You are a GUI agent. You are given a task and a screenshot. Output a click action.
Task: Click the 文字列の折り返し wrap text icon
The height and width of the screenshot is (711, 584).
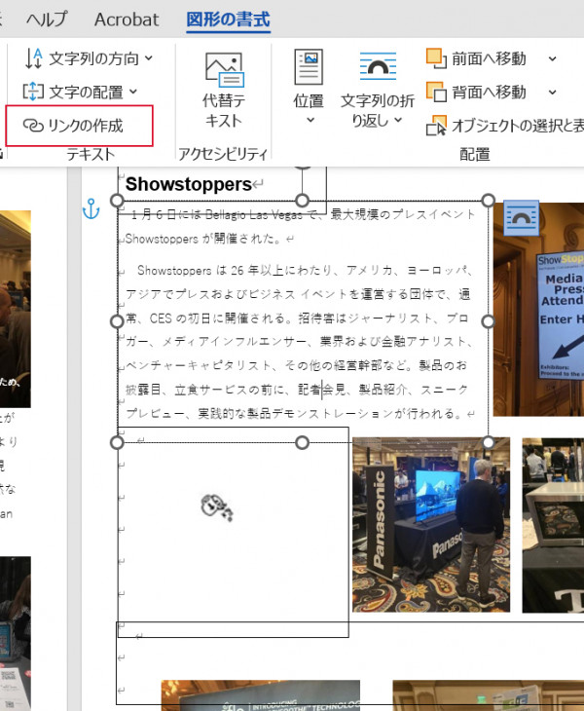tap(378, 66)
